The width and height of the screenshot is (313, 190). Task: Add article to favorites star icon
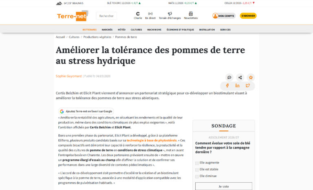pyautogui.click(x=251, y=78)
